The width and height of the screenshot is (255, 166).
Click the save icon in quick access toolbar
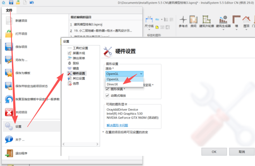(x=11, y=3)
